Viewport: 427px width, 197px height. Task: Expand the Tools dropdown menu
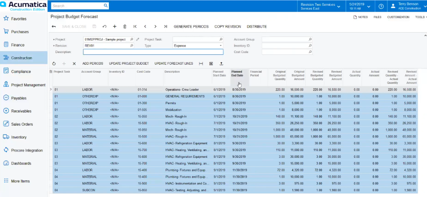pos(420,17)
